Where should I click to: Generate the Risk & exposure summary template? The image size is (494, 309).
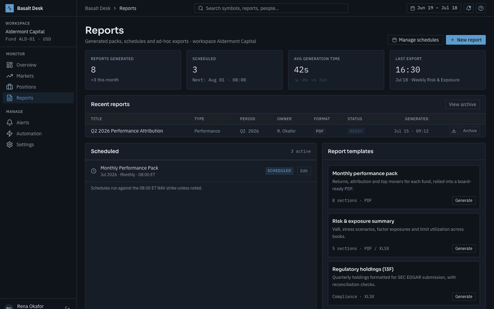464,249
